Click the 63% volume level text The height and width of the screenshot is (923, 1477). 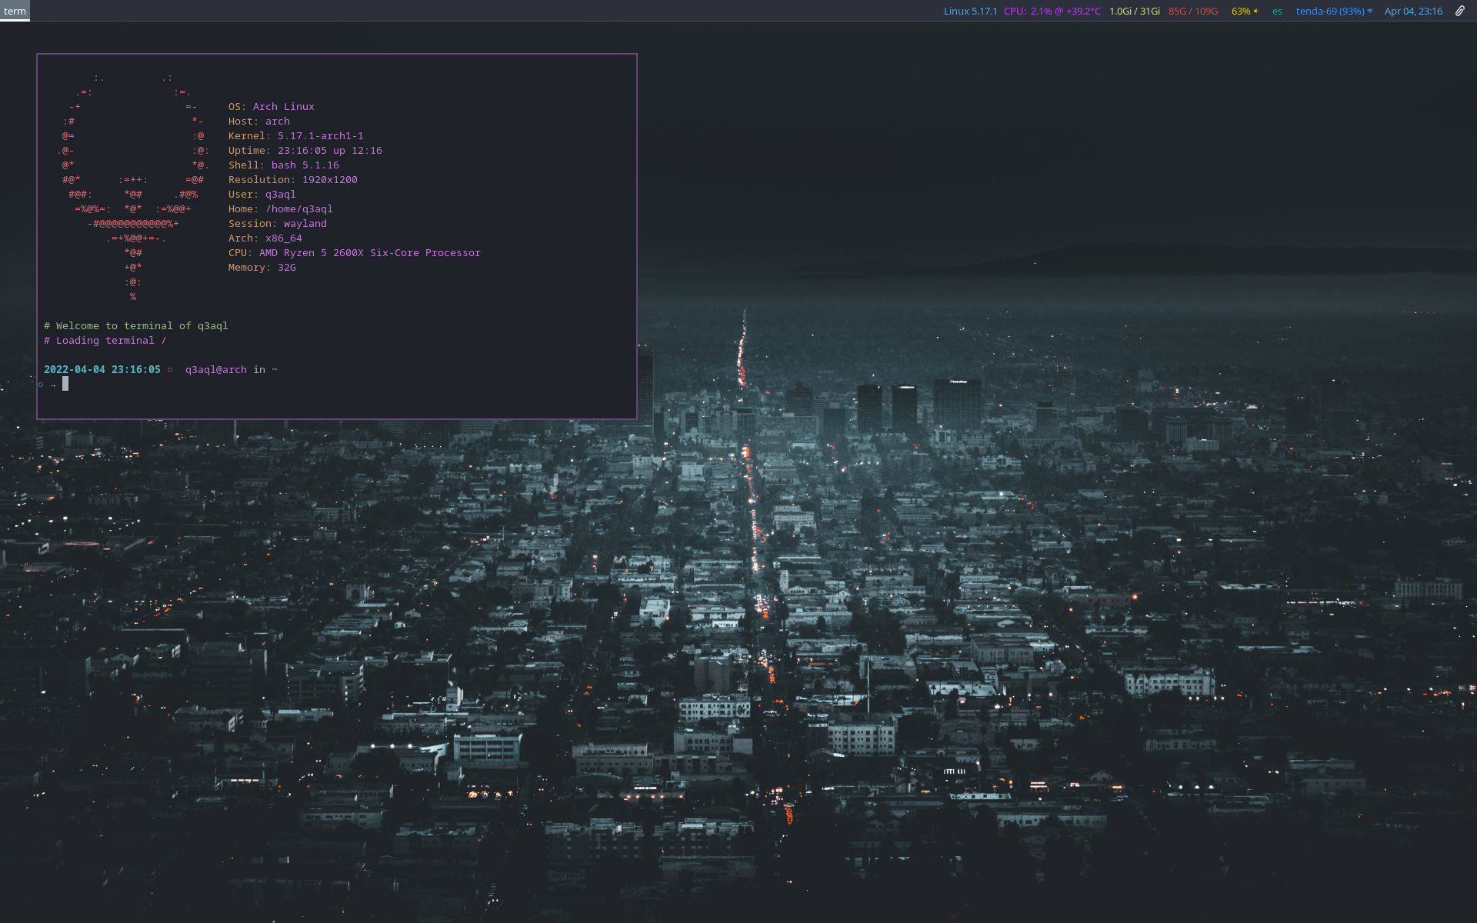tap(1240, 11)
